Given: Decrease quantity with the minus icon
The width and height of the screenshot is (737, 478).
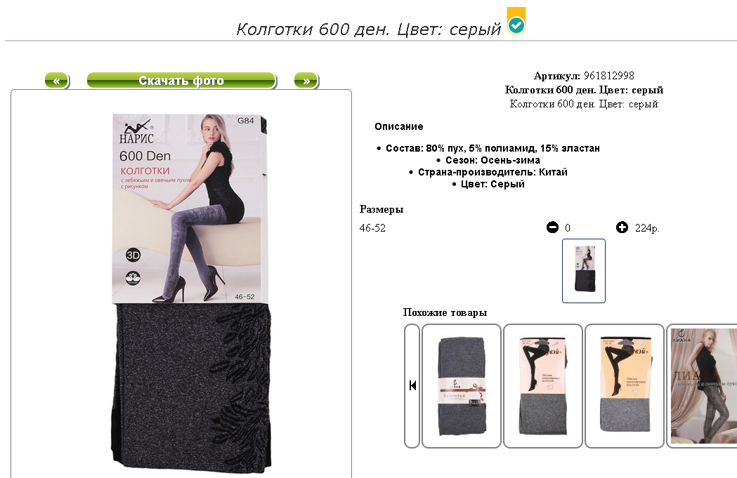Looking at the screenshot, I should [552, 227].
